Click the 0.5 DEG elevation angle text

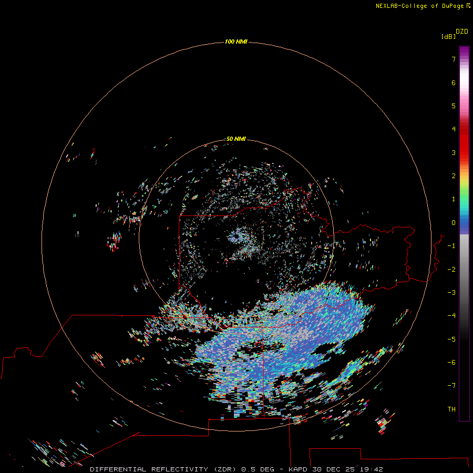coord(258,469)
